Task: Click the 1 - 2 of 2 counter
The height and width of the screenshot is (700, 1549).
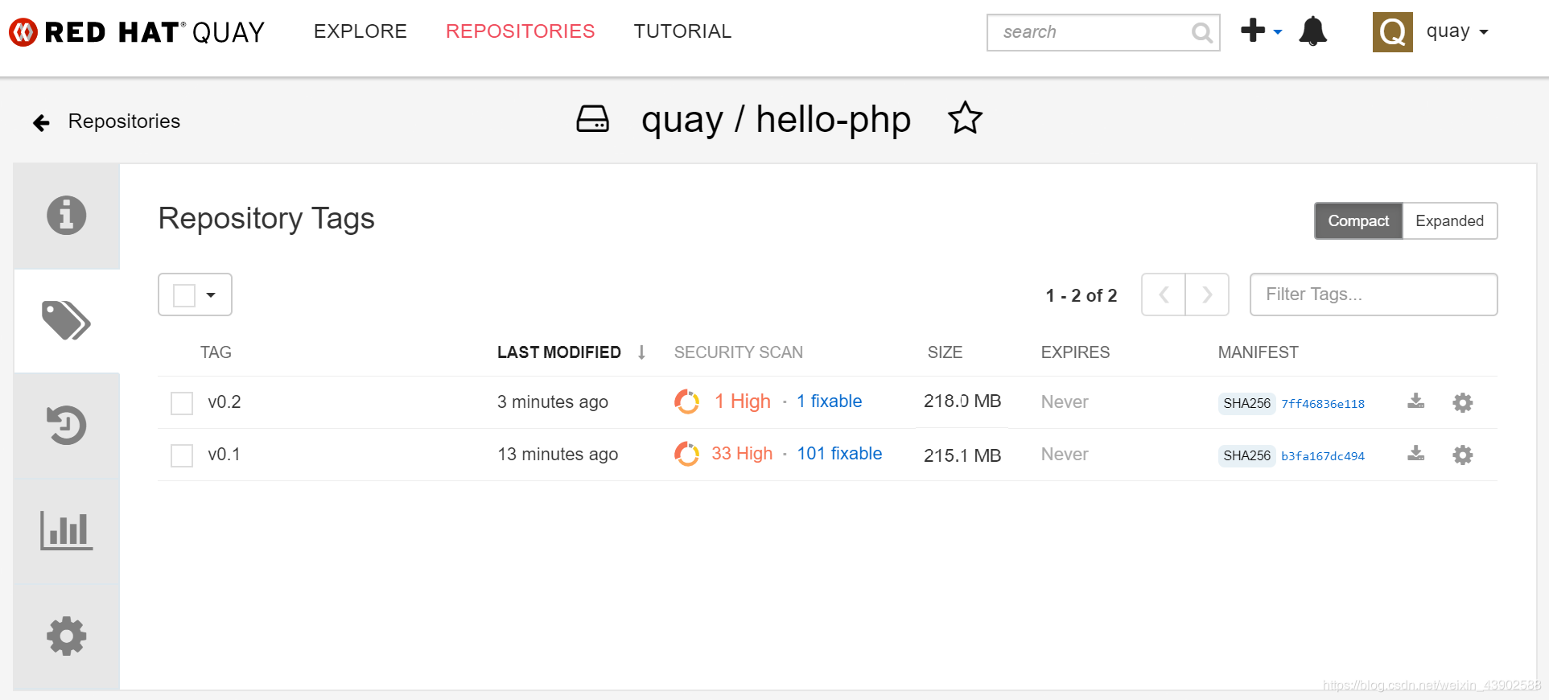Action: pyautogui.click(x=1081, y=296)
